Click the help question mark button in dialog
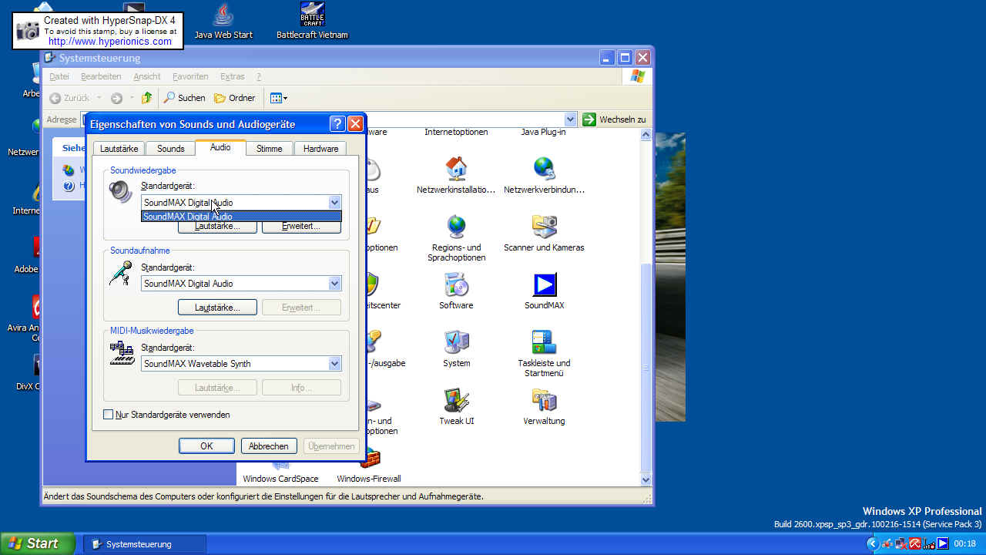This screenshot has height=555, width=986. (x=337, y=124)
